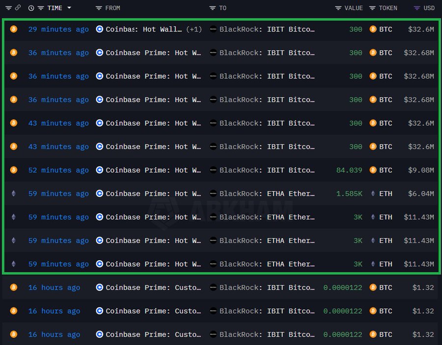Filter transactions by the VALUE column
The height and width of the screenshot is (345, 442).
point(338,8)
